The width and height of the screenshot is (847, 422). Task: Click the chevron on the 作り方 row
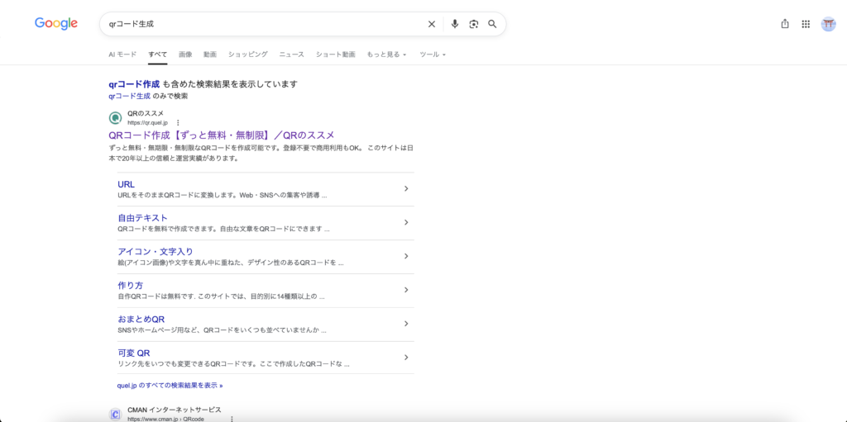406,290
